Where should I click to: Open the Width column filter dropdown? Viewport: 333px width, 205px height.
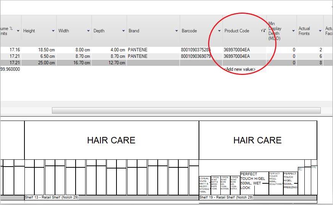tap(88, 31)
